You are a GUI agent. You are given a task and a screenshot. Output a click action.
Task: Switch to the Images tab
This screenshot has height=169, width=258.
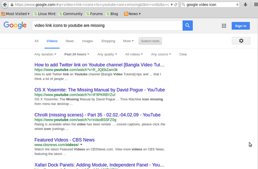pyautogui.click(x=87, y=41)
